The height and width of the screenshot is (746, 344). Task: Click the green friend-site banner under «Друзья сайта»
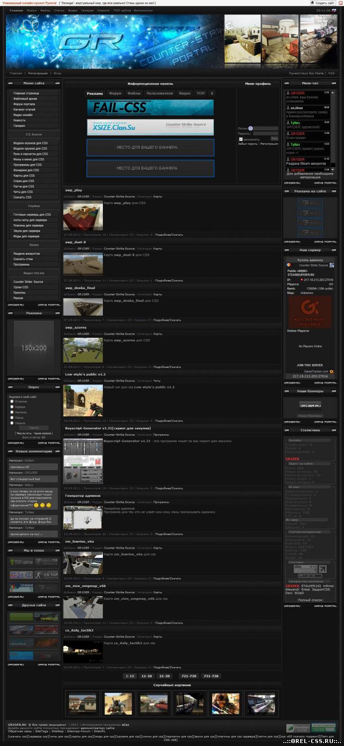21,617
